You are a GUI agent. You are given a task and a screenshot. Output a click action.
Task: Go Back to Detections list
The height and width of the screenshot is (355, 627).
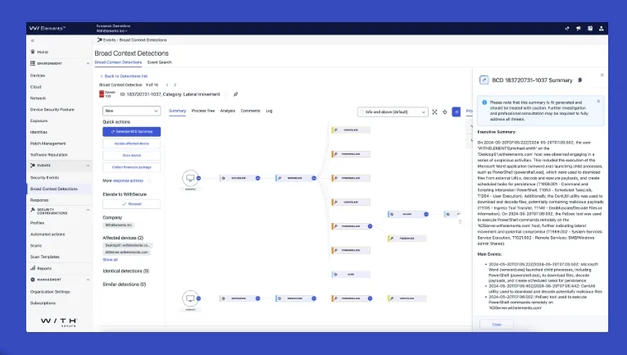(x=124, y=76)
